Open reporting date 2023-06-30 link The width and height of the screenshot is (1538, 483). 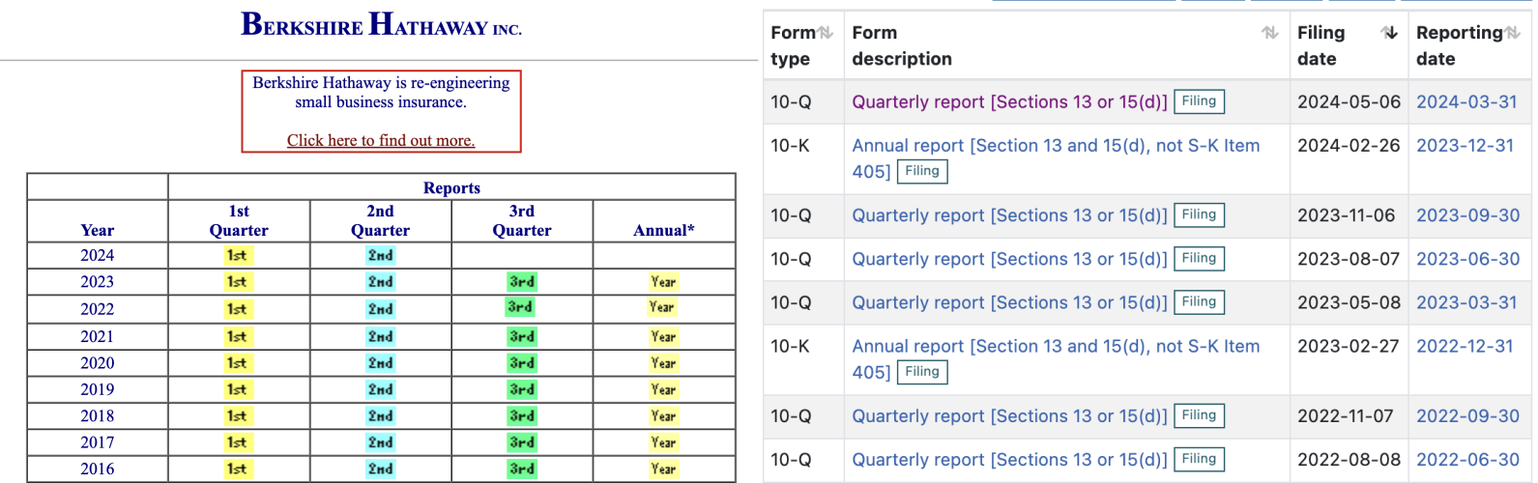(1467, 259)
